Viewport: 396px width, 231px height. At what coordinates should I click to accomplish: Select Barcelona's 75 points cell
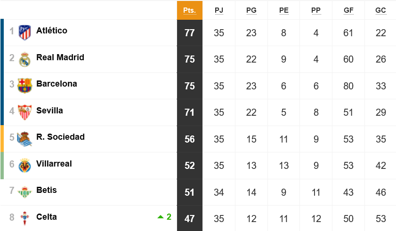(190, 86)
